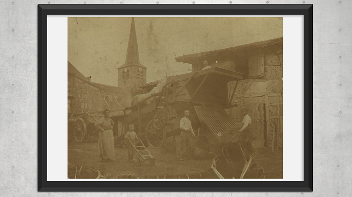Viewport: 352px width, 197px height.
Task: Click the sepia photograph in the frame
Action: click(x=175, y=98)
